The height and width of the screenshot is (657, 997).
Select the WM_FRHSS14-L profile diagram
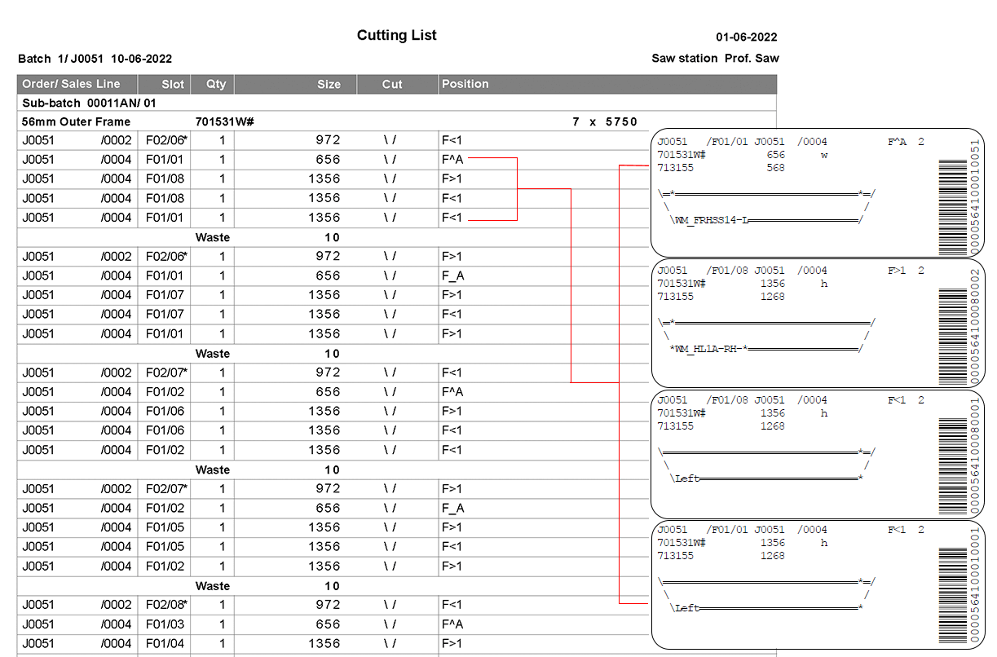(766, 207)
